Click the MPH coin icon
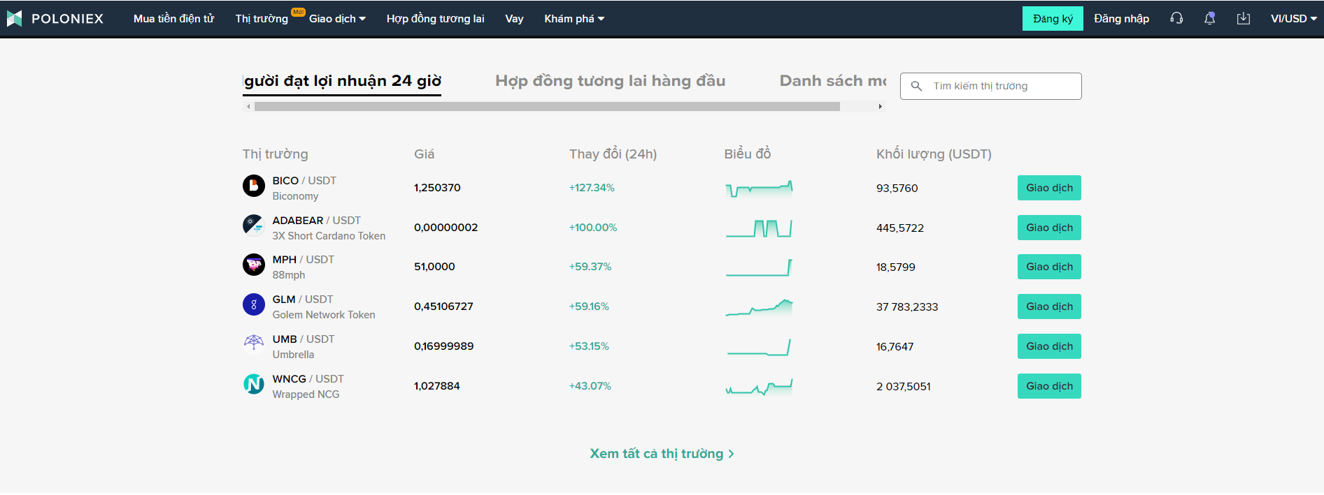This screenshot has height=495, width=1324. [x=253, y=265]
